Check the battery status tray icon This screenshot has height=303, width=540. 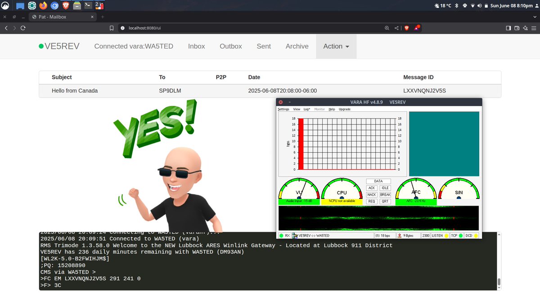[x=486, y=6]
